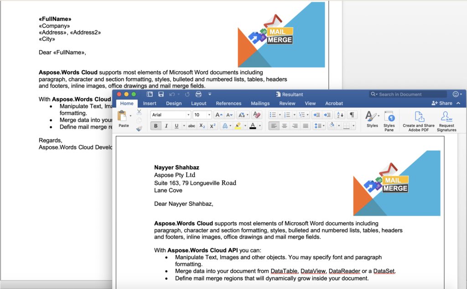Viewport: 467px width, 289px height.
Task: Click the Print icon in title bar
Action: pyautogui.click(x=198, y=94)
